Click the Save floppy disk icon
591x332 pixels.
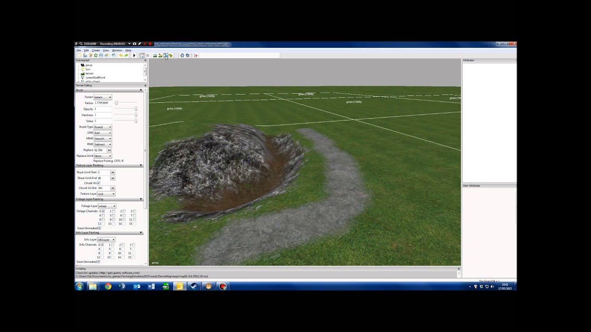pos(101,55)
